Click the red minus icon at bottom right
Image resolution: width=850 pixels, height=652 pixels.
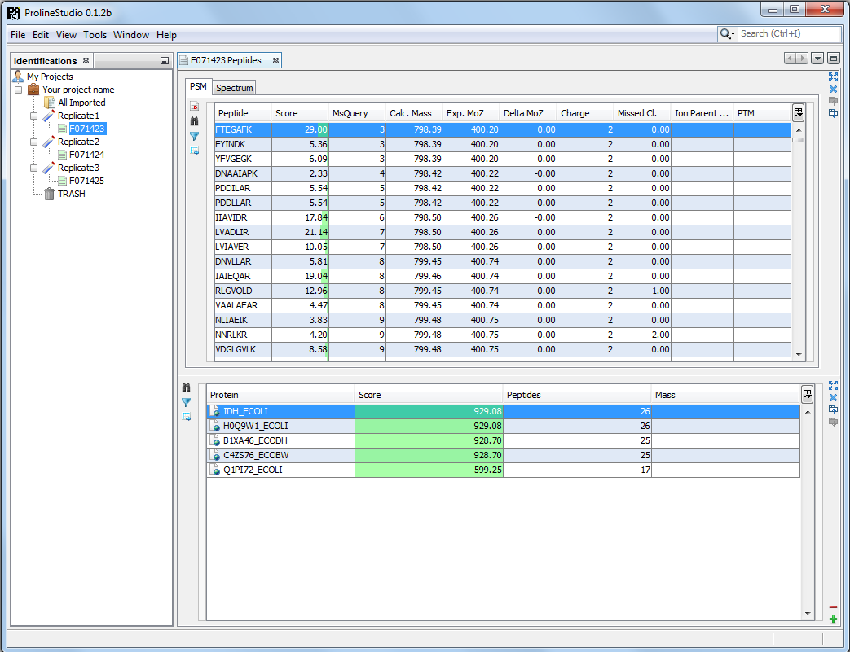point(833,606)
